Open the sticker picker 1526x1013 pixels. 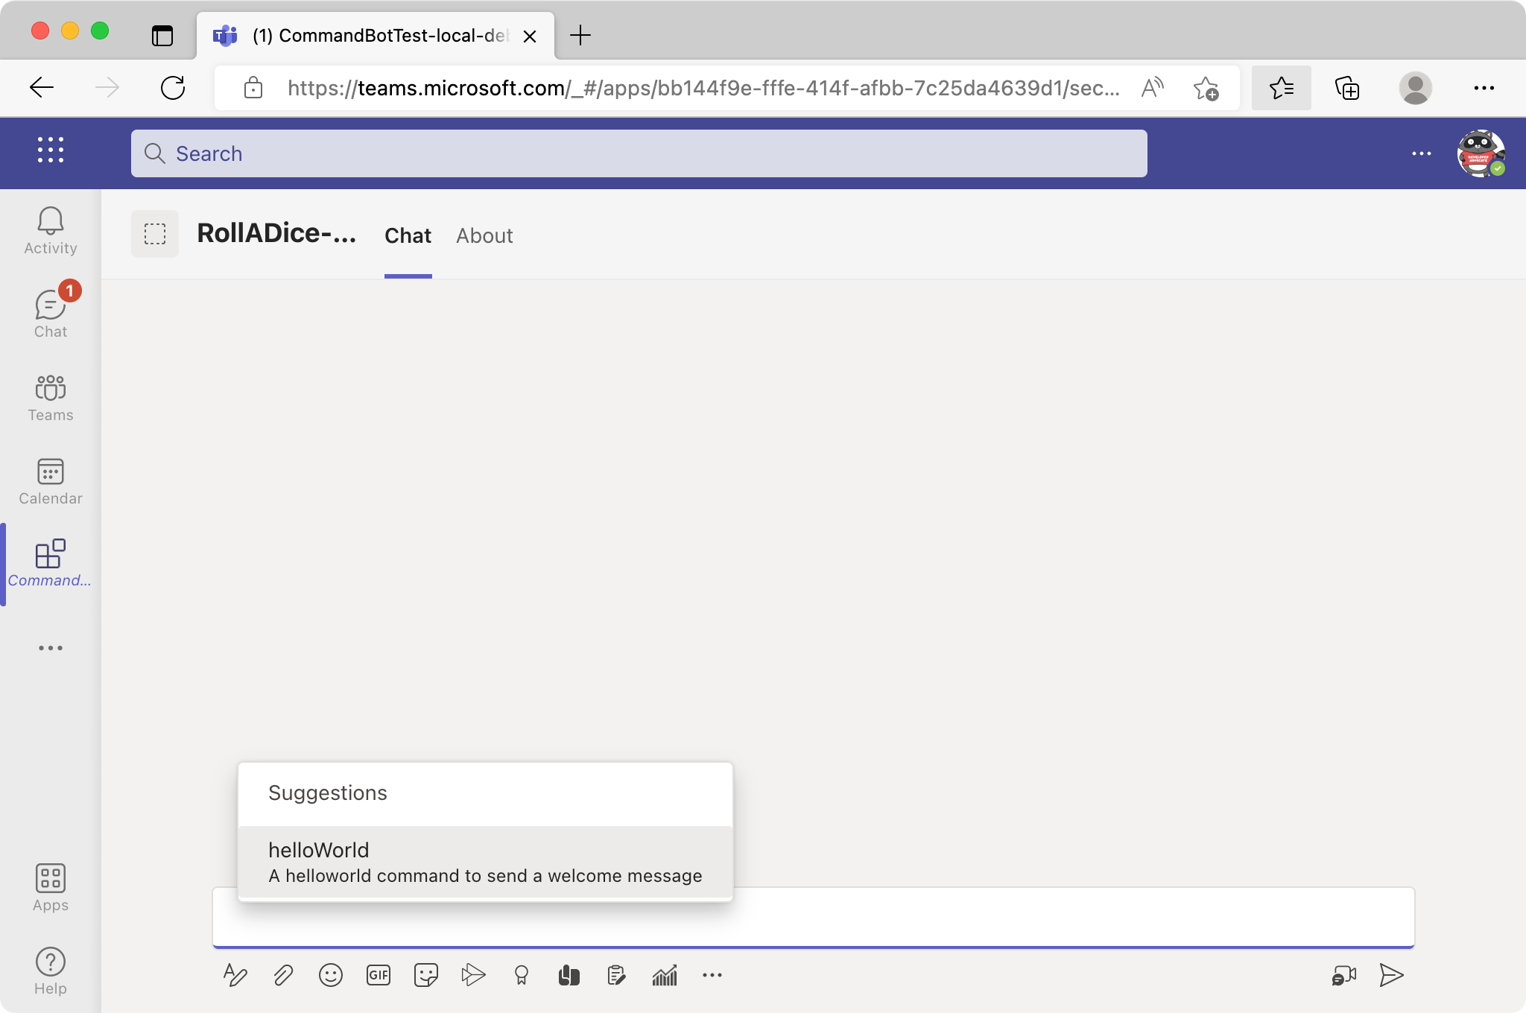tap(426, 975)
